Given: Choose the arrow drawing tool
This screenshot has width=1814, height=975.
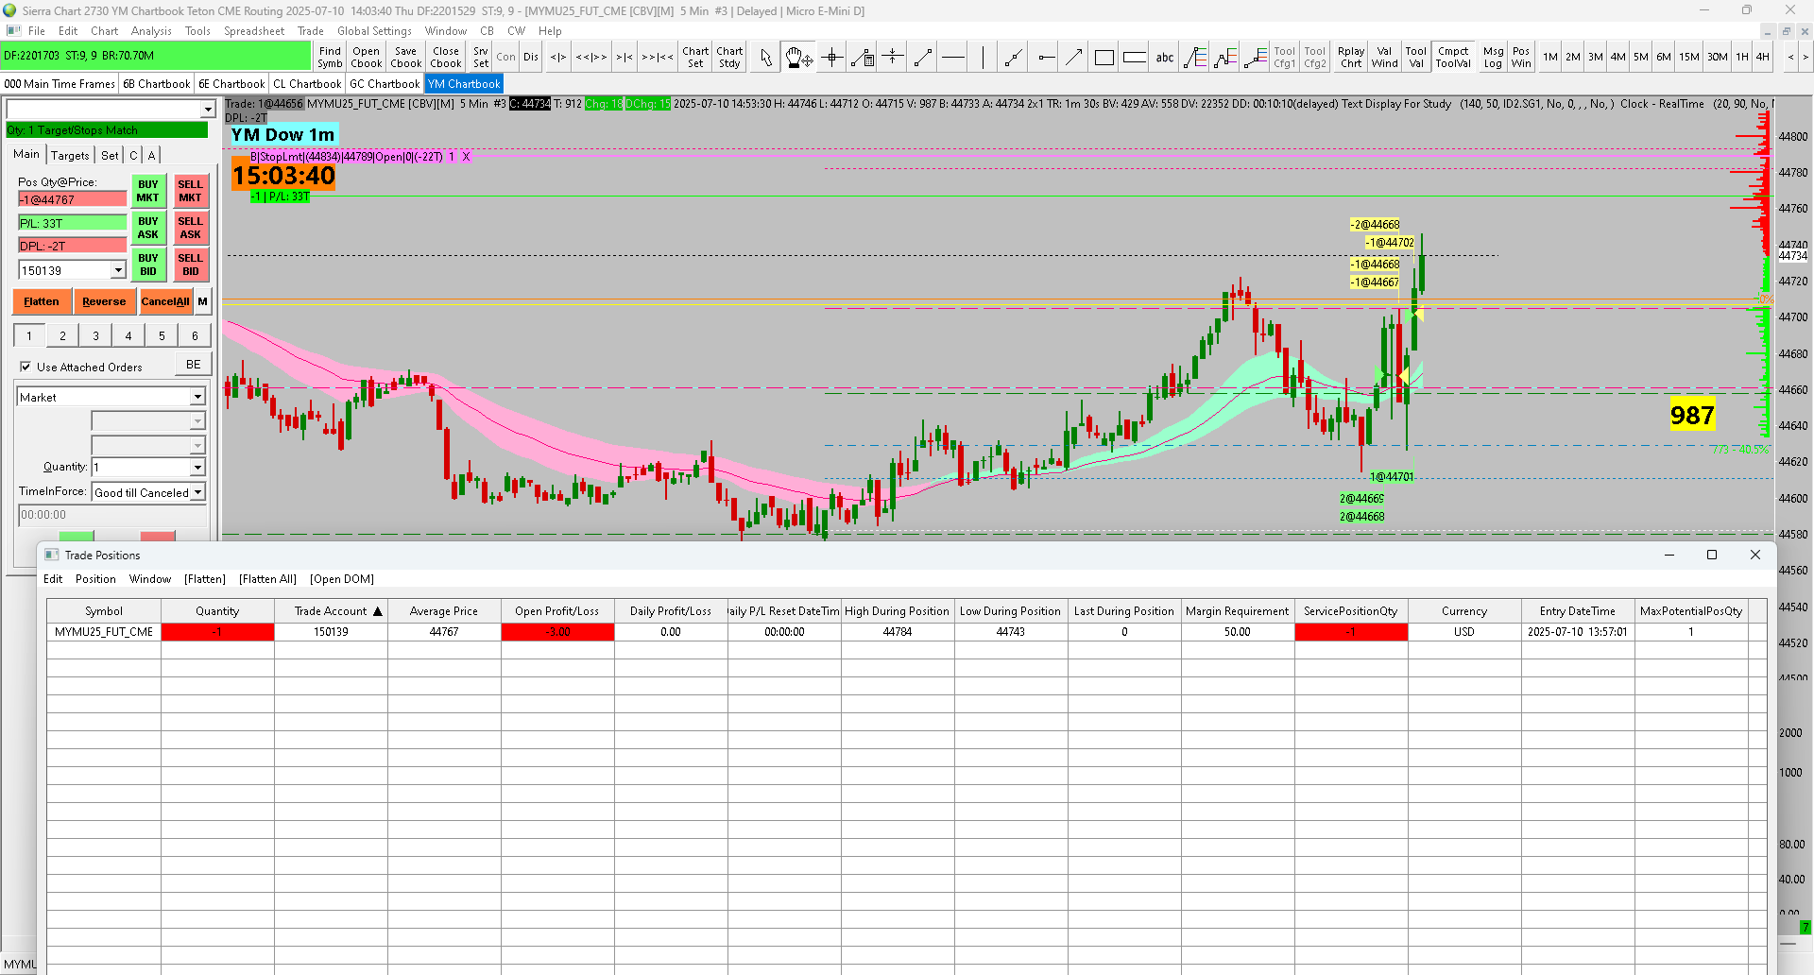Looking at the screenshot, I should pyautogui.click(x=1073, y=58).
